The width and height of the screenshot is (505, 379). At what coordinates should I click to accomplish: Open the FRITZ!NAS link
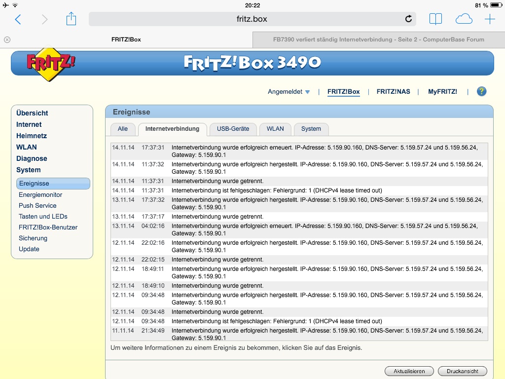(x=393, y=92)
